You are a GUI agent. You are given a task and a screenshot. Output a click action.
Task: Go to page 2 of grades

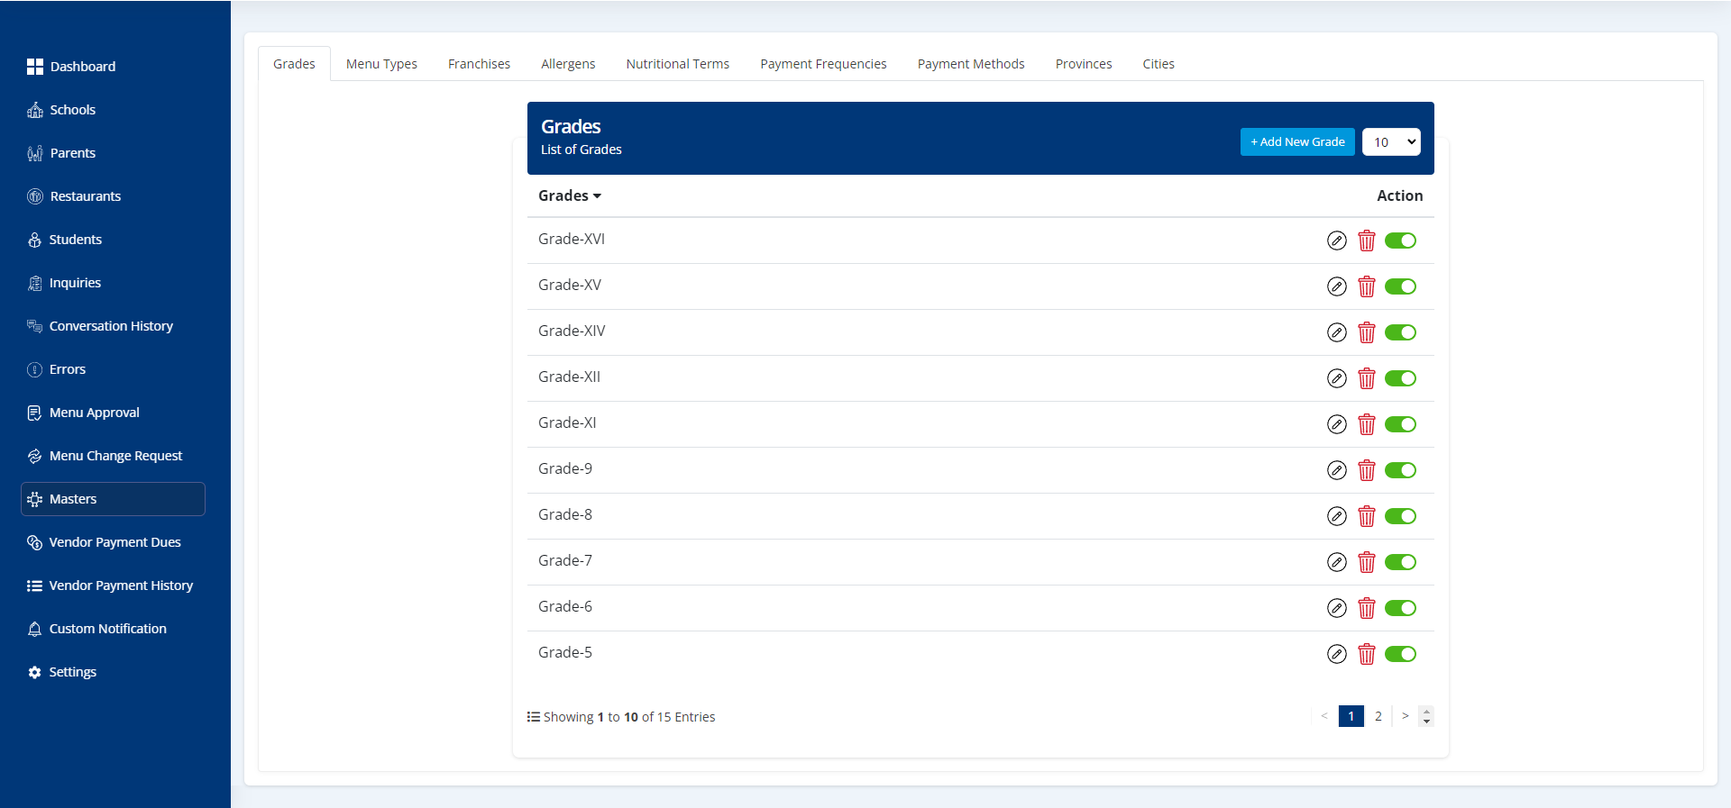pyautogui.click(x=1378, y=716)
